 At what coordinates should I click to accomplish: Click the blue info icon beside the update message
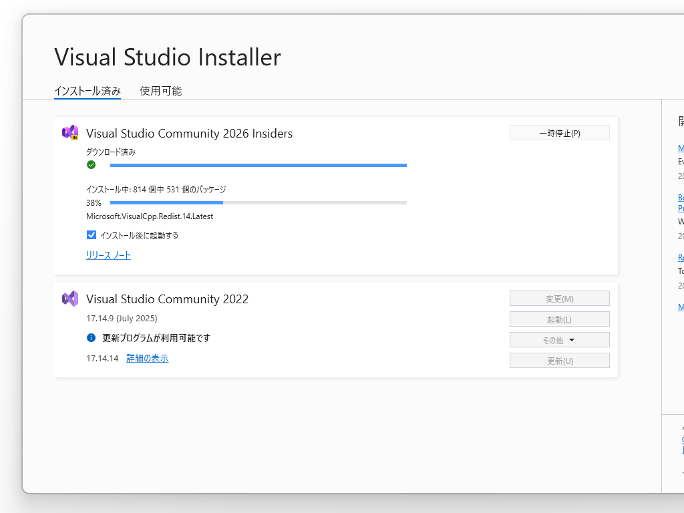point(92,337)
